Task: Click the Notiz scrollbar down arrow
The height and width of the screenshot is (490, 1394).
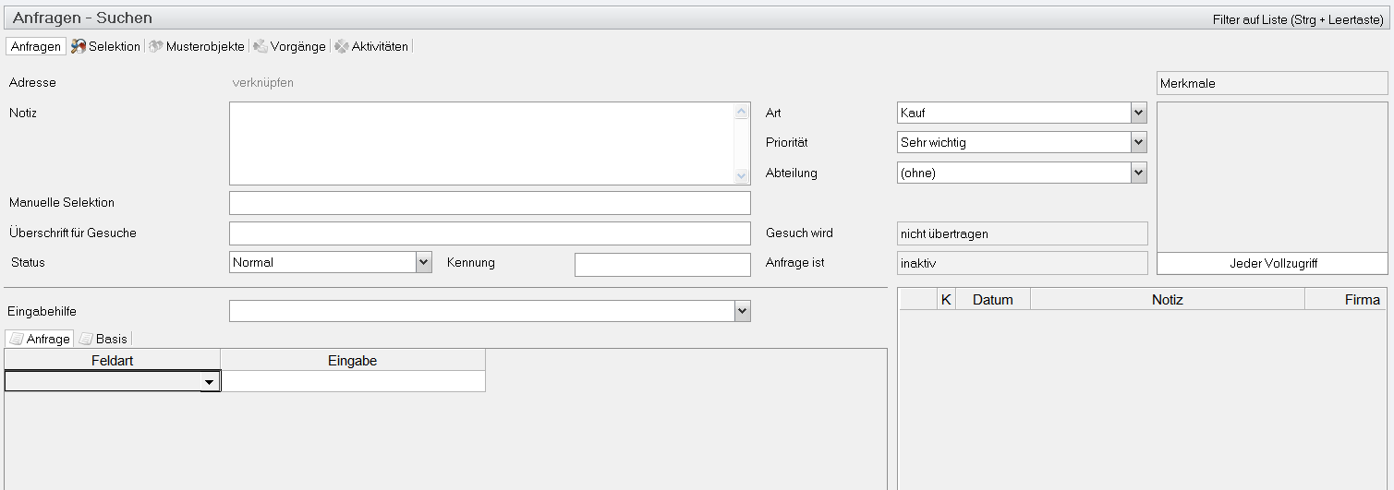Action: click(741, 176)
